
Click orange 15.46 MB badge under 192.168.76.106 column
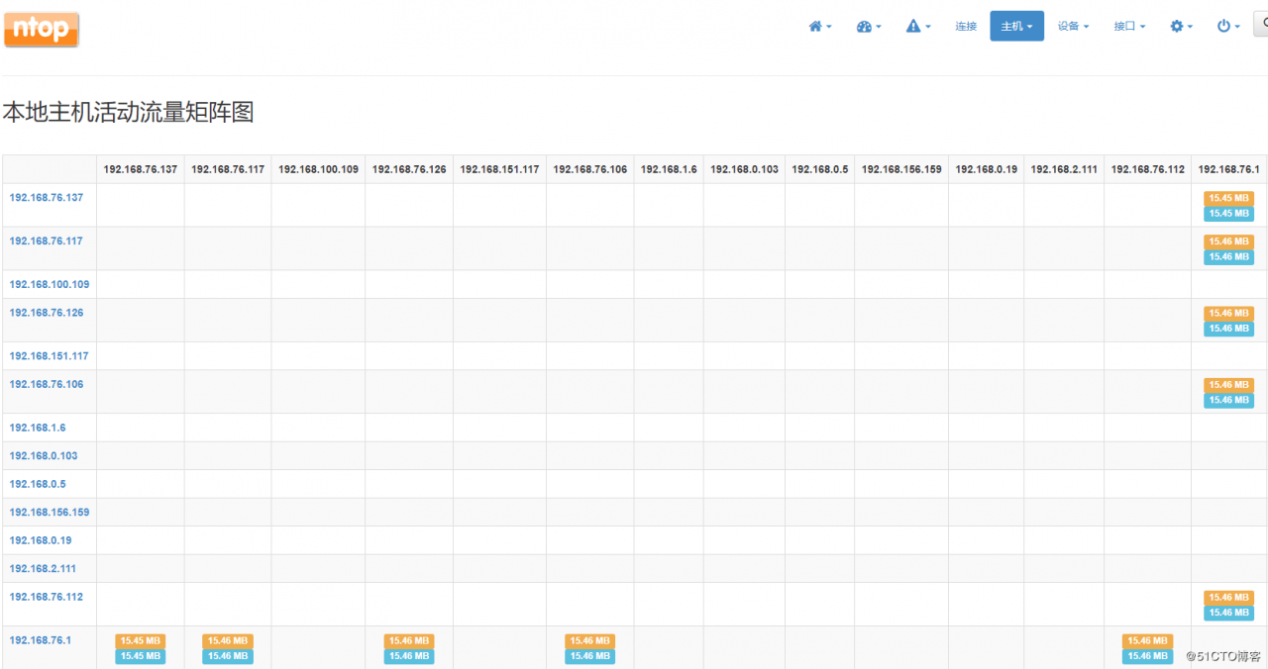coord(589,641)
